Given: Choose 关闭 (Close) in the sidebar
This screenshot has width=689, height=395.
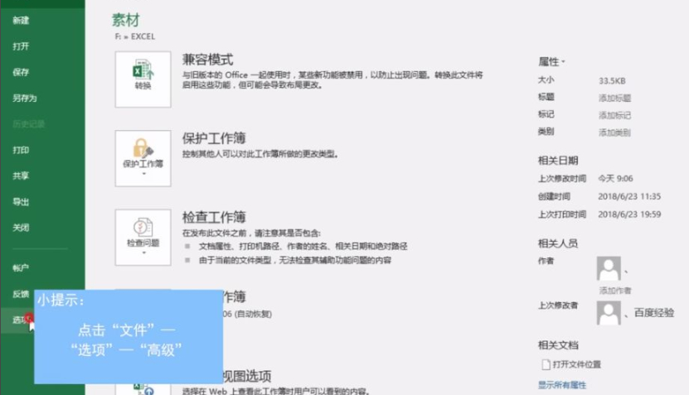Looking at the screenshot, I should tap(21, 228).
